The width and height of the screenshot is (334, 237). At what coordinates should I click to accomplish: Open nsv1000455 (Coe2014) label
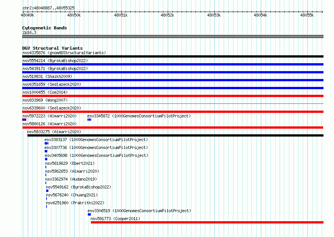point(45,92)
